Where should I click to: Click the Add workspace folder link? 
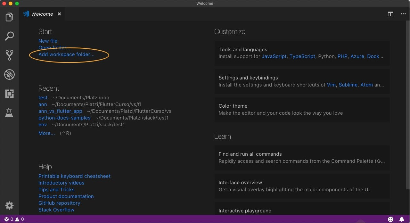pos(66,54)
